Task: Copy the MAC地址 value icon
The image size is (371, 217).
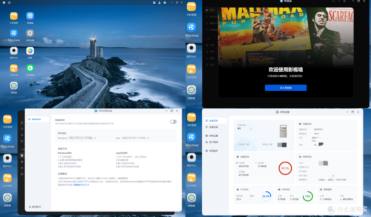Action: [x=333, y=176]
